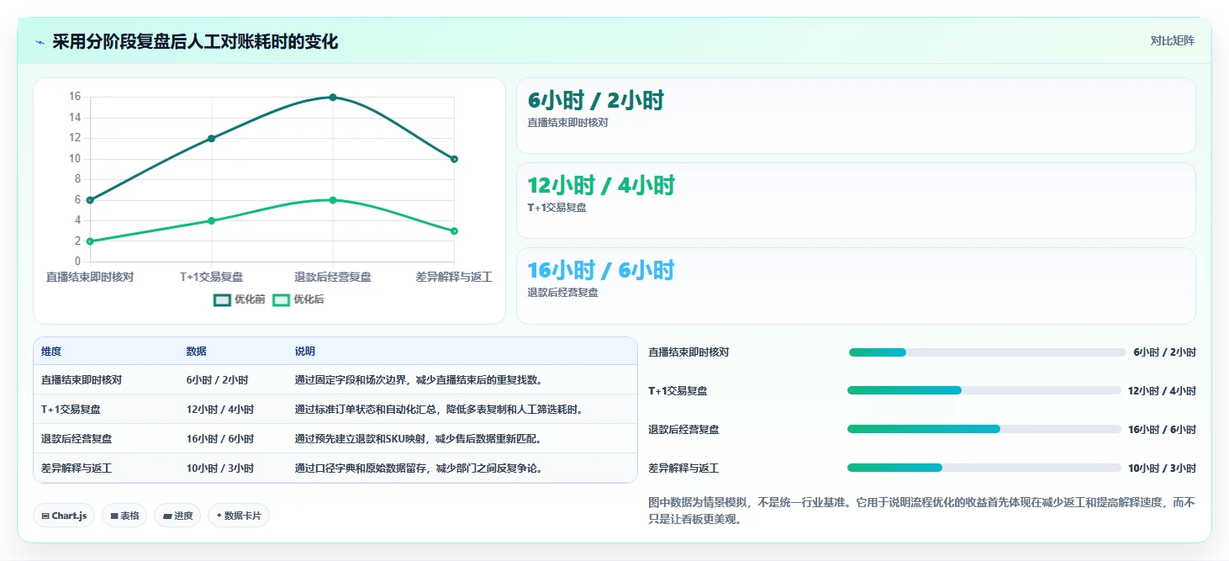Select table cell T+1交易复盘 in 维度 column

pyautogui.click(x=71, y=410)
